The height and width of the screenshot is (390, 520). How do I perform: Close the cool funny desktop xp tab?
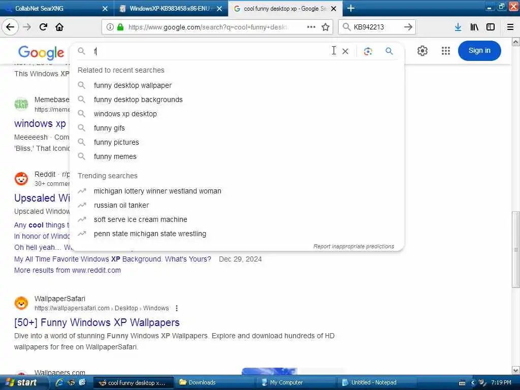tap(334, 9)
